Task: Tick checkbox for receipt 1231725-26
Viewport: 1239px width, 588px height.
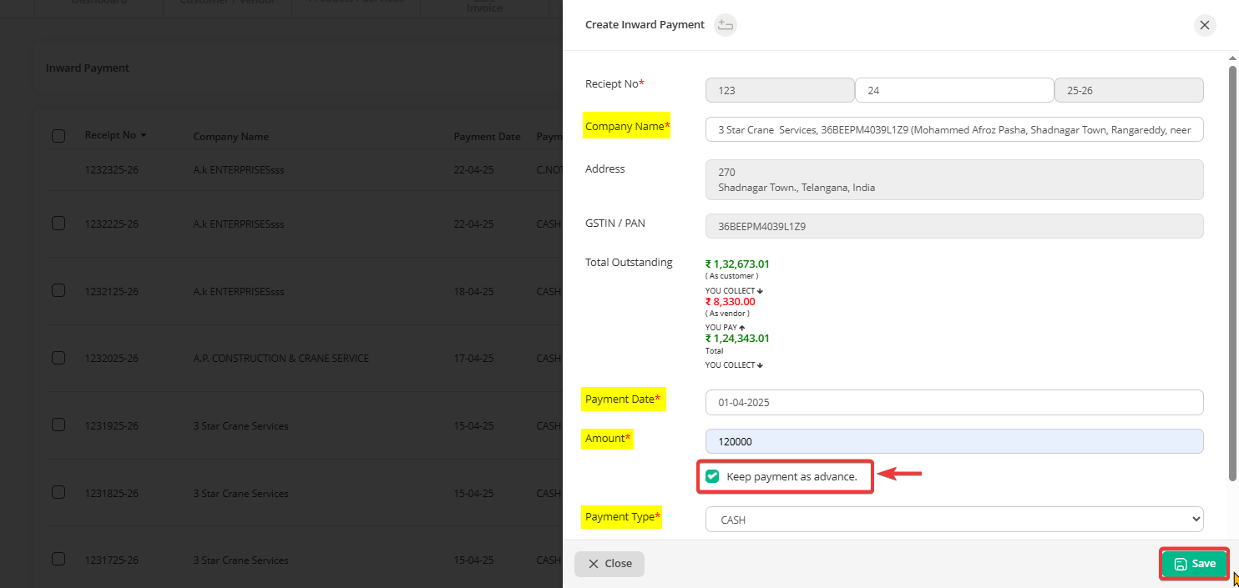Action: (x=58, y=559)
